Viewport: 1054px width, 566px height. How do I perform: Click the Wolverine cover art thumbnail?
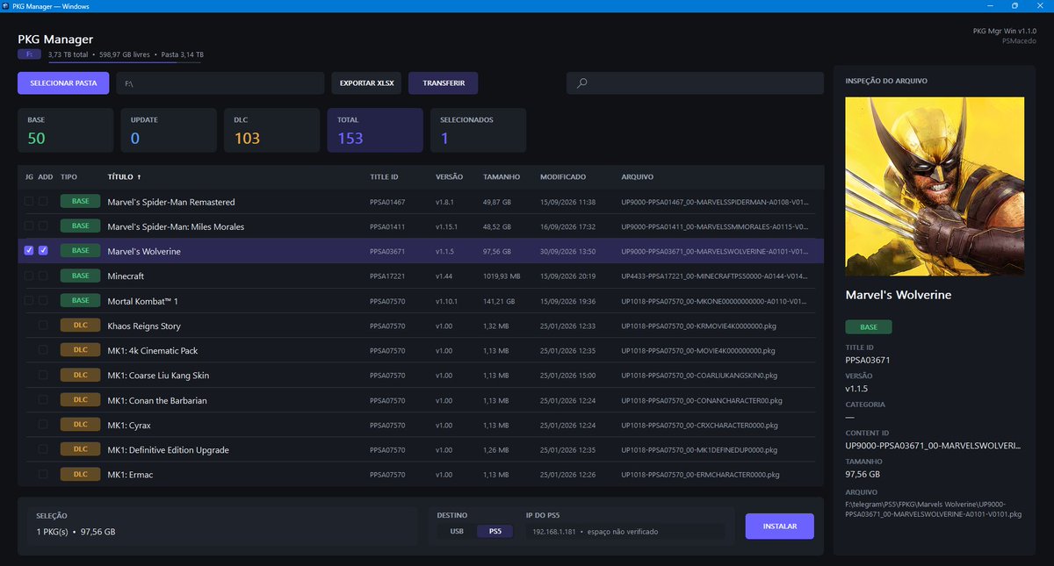[x=935, y=186]
